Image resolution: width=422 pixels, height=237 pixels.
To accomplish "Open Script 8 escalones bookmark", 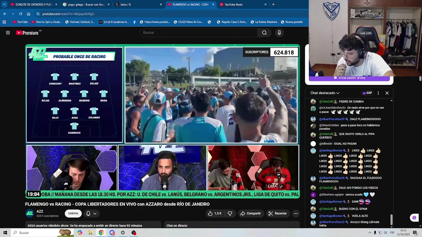I will click(113, 22).
